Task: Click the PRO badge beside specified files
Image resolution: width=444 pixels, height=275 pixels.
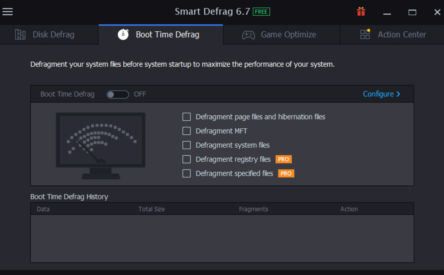Action: coord(286,173)
